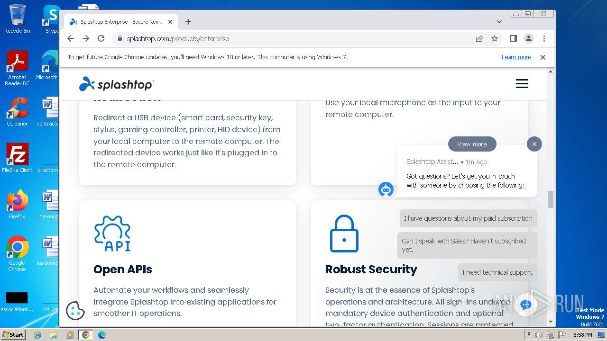The height and width of the screenshot is (341, 607).
Task: Open the Windows Start menu
Action: (13, 334)
